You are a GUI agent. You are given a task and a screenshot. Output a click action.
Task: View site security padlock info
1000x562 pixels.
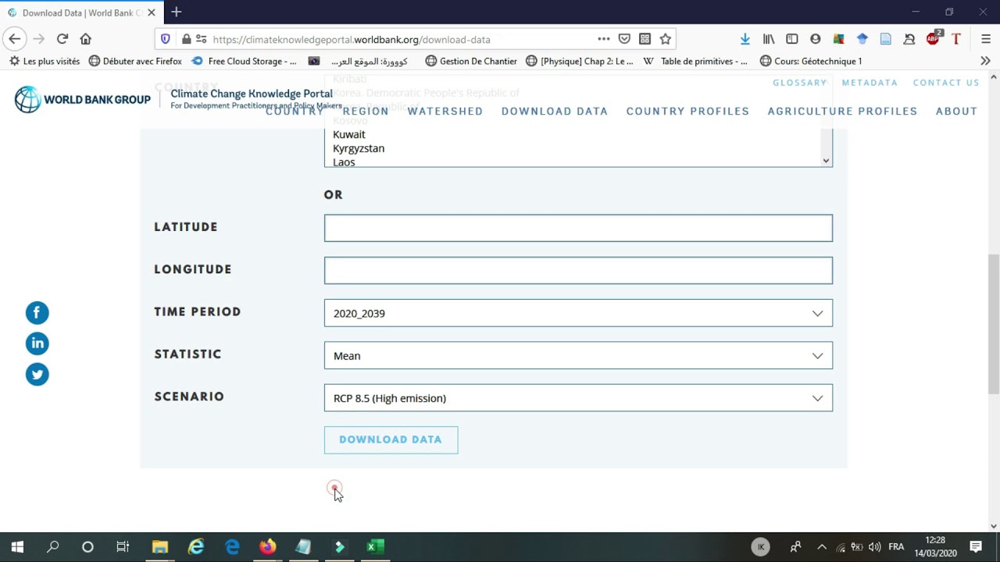point(186,39)
